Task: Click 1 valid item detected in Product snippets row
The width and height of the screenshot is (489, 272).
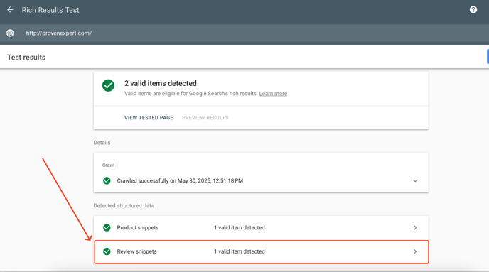Action: coord(240,228)
